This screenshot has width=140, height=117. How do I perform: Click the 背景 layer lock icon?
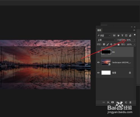[130, 73]
